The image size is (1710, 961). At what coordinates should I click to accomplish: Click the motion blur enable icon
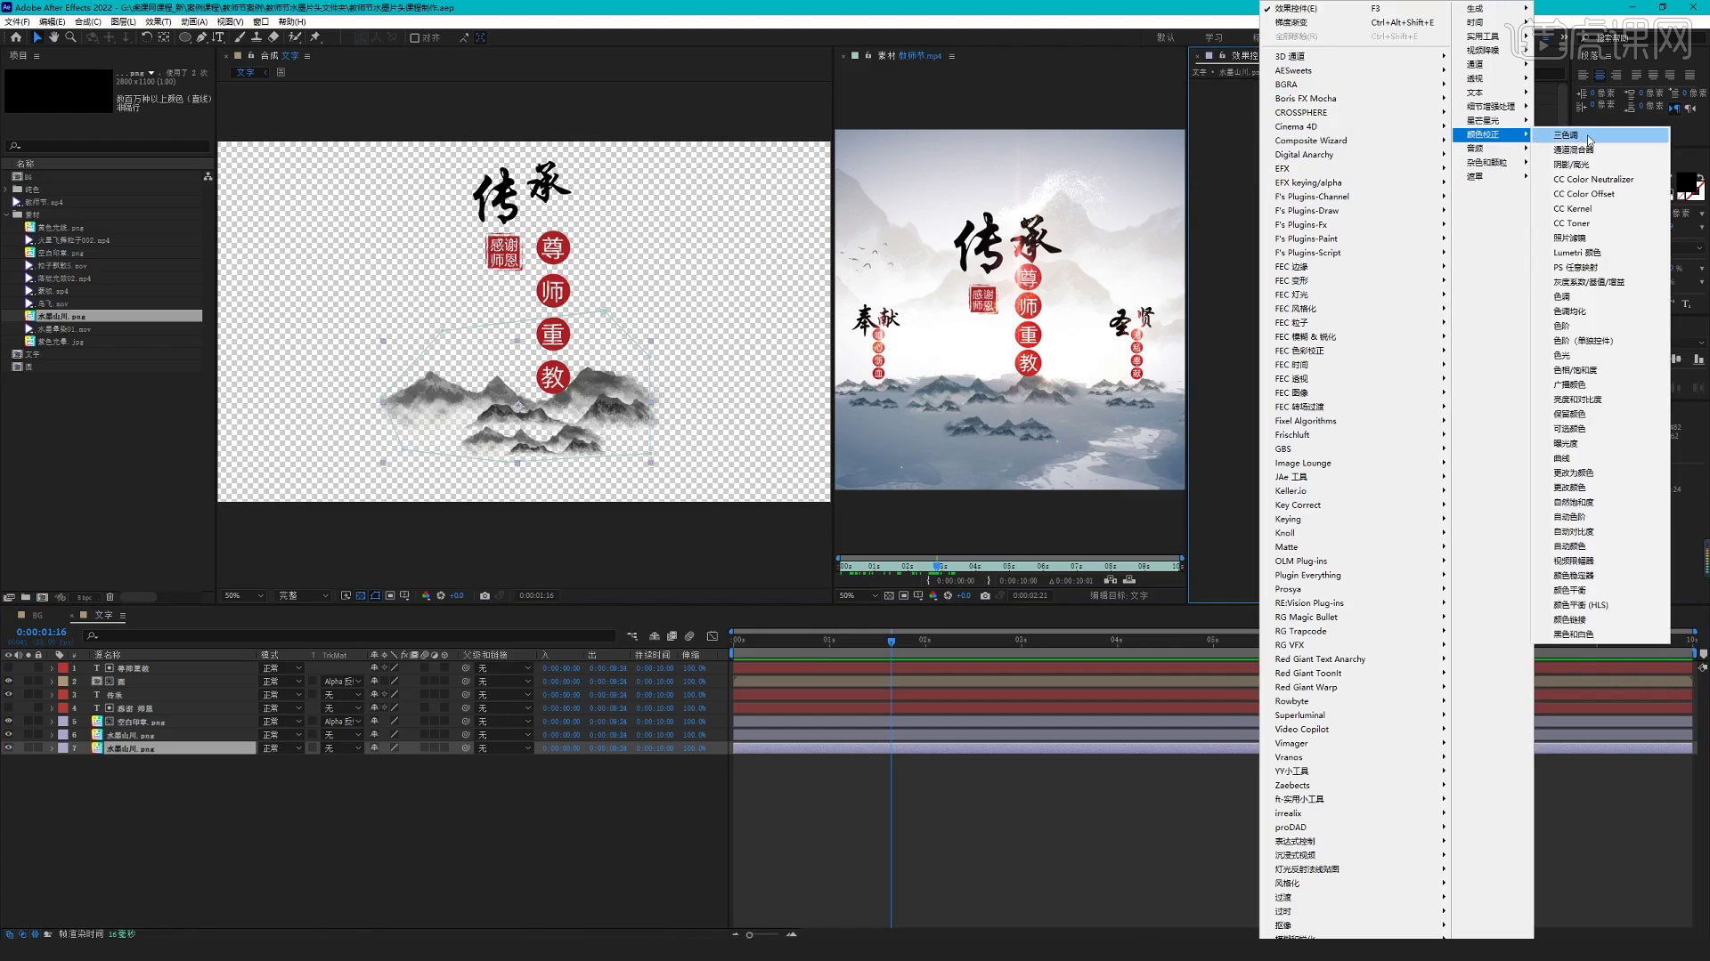click(689, 635)
